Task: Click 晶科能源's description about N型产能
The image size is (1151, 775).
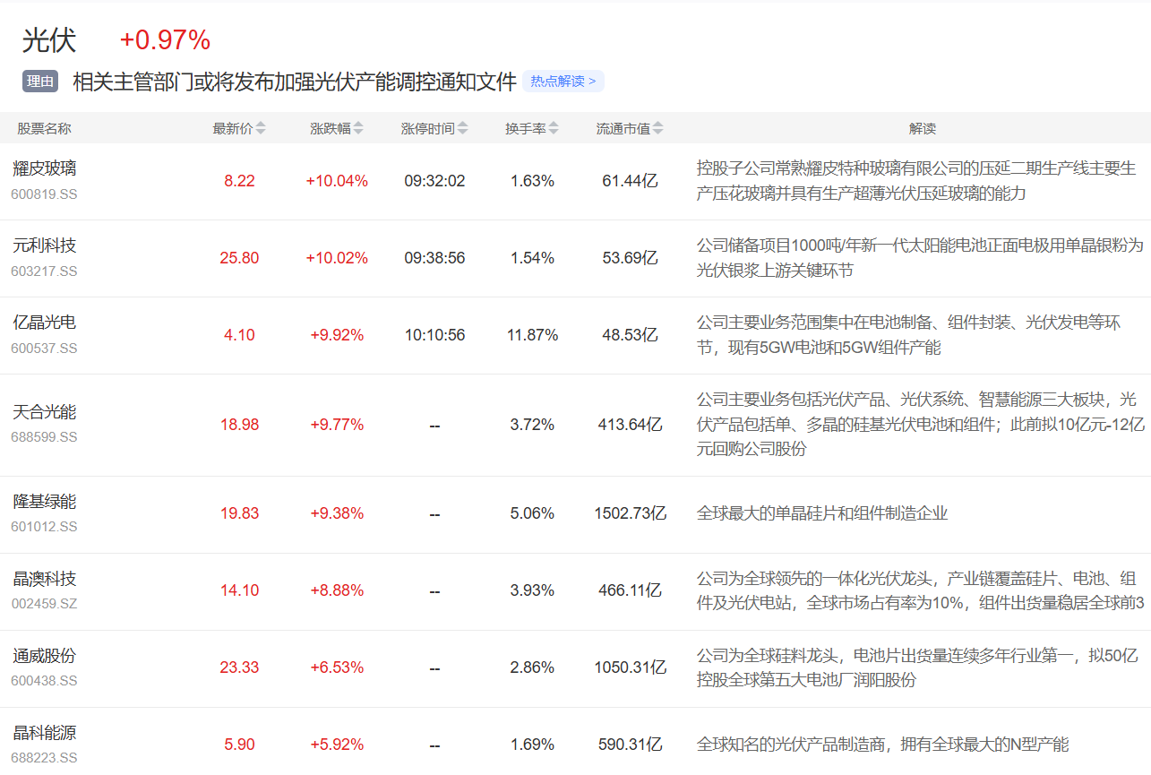Action: click(x=883, y=745)
